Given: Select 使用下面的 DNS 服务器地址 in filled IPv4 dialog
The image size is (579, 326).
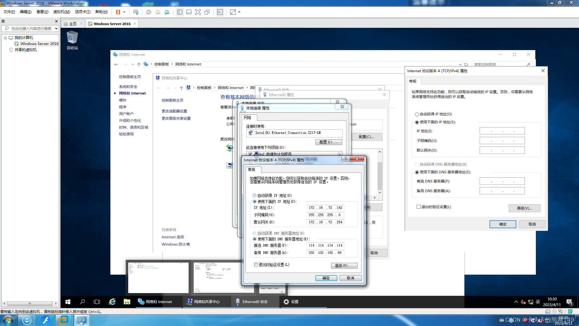Looking at the screenshot, I should coord(255,239).
